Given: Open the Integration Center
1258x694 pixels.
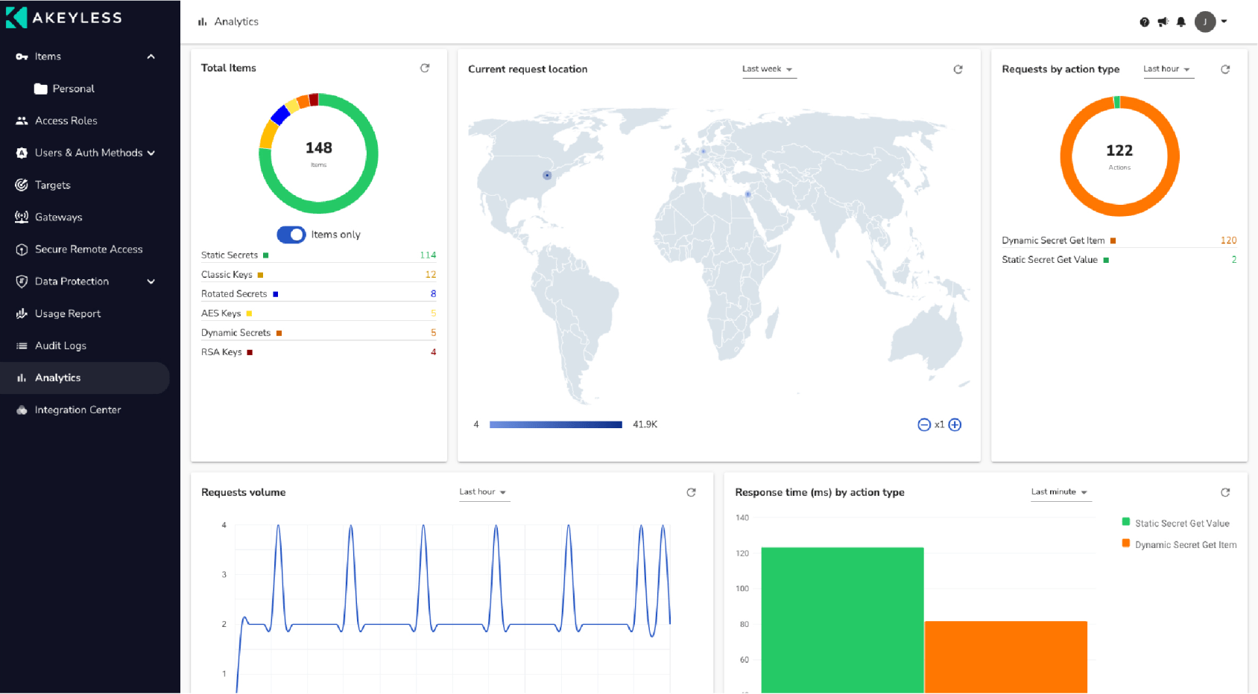Looking at the screenshot, I should pyautogui.click(x=78, y=410).
